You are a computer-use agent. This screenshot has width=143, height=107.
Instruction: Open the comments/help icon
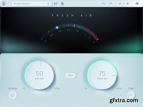click(x=137, y=4)
